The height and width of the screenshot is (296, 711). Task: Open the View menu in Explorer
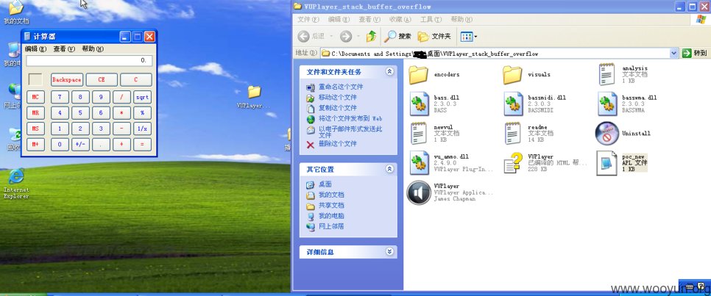point(369,19)
